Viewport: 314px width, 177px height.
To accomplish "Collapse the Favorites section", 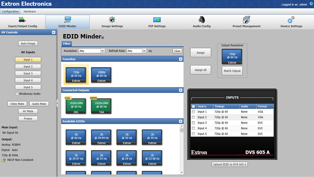I will (181, 59).
